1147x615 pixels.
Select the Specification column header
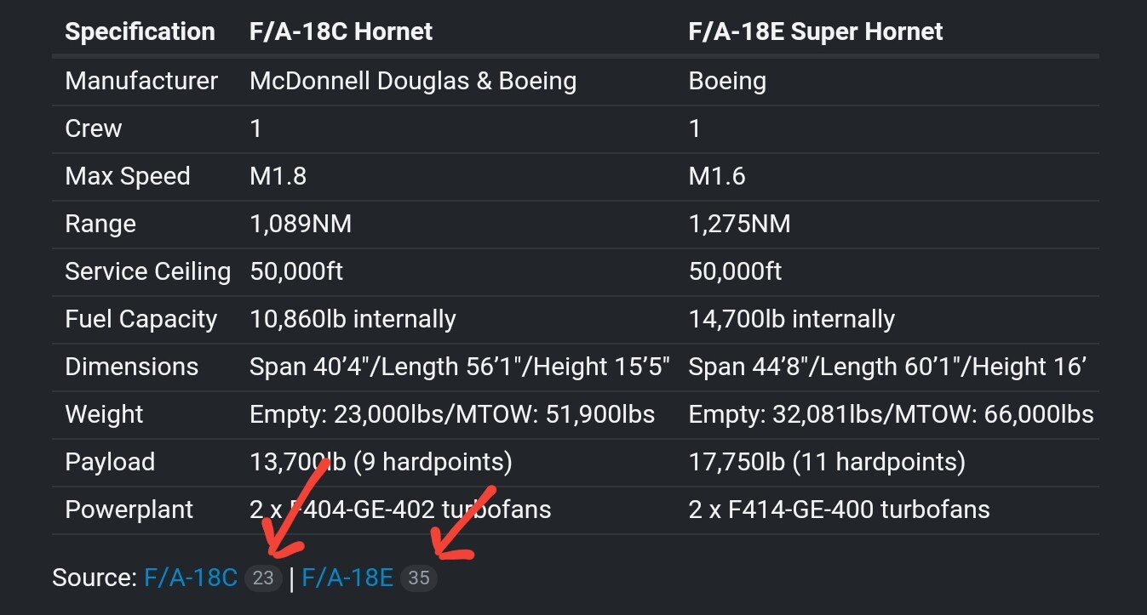[x=140, y=32]
